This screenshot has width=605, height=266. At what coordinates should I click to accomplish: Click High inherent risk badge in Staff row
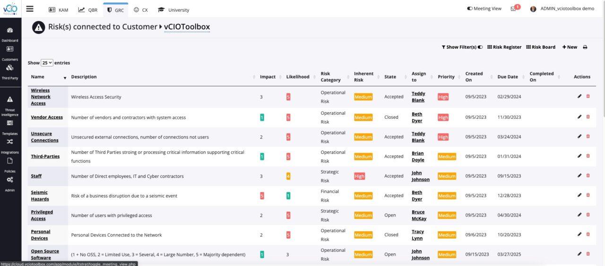[359, 176]
